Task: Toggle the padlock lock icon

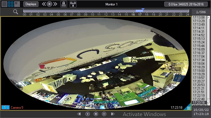Action: tap(64, 4)
